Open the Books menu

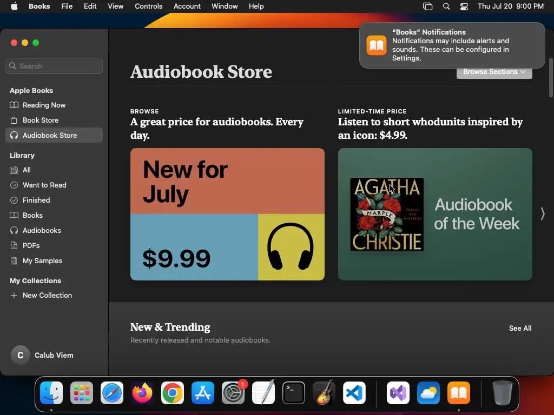(39, 6)
